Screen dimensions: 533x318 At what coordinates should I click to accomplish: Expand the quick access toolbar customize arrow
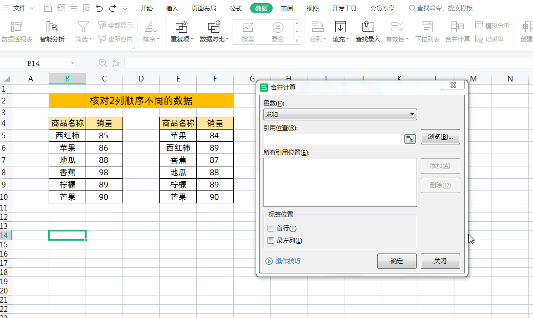pos(125,8)
